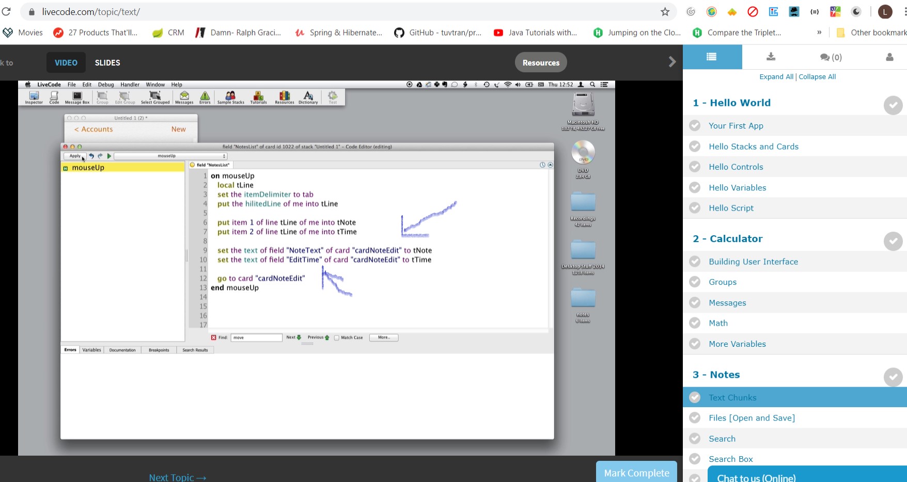Image resolution: width=907 pixels, height=482 pixels.
Task: Toggle completion check for the Math lesson
Action: (695, 323)
